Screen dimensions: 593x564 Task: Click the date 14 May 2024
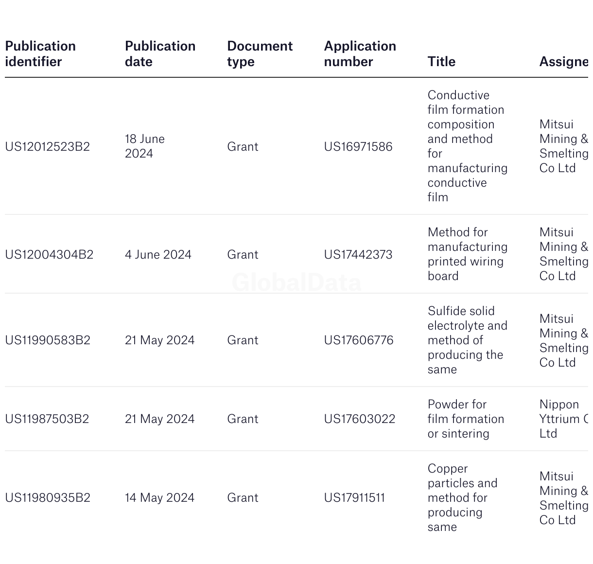160,498
